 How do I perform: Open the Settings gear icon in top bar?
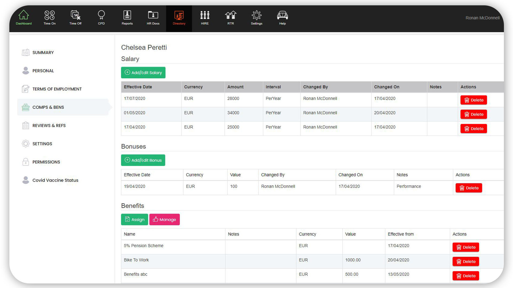pos(256,15)
